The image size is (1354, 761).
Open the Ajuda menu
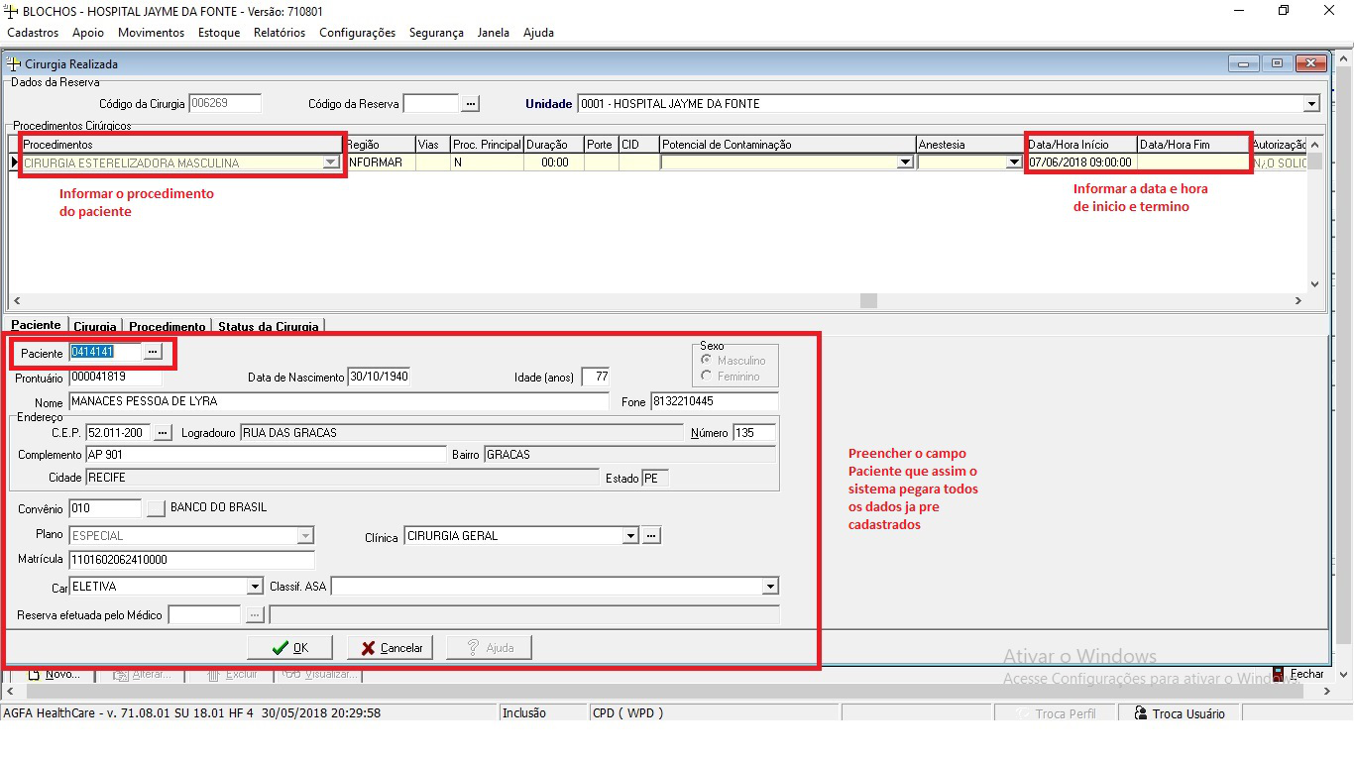(538, 33)
